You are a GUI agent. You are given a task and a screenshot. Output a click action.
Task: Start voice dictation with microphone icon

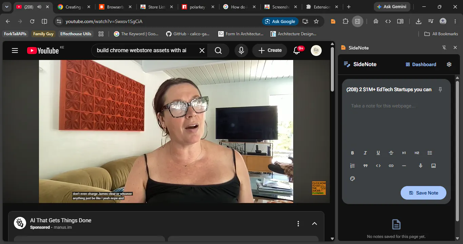421,166
